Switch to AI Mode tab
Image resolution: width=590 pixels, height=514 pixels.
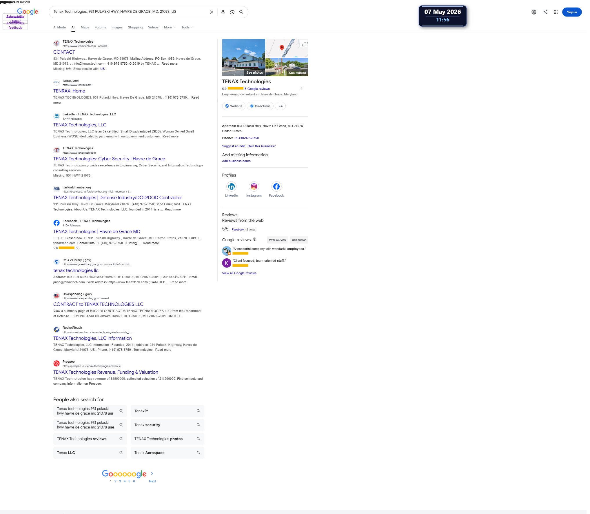59,27
